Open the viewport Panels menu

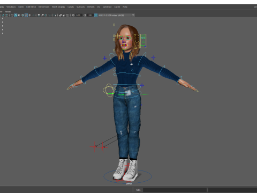coord(8,12)
